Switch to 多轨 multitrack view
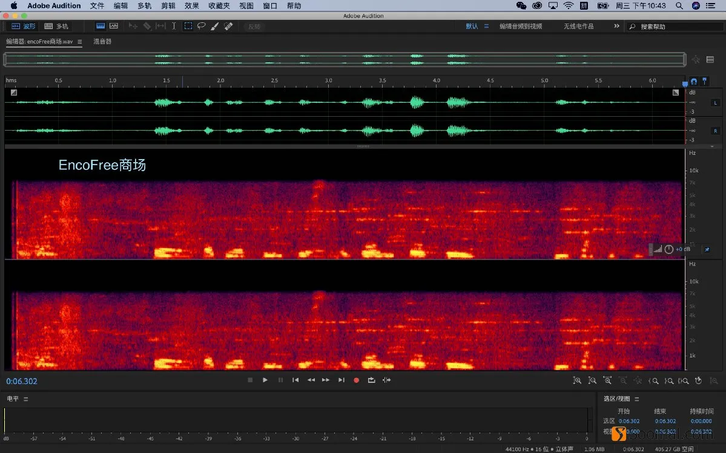 56,26
